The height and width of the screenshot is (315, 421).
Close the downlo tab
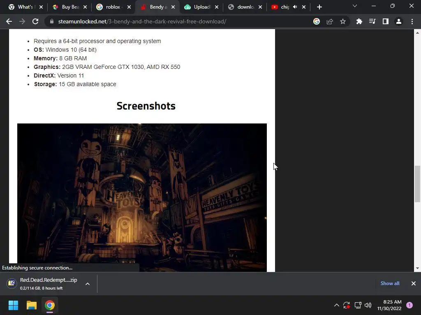pos(260,7)
